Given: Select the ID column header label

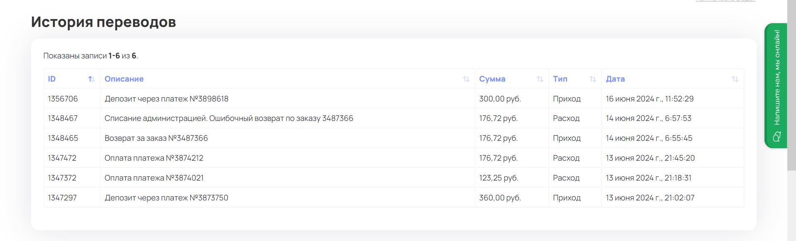Looking at the screenshot, I should point(52,79).
